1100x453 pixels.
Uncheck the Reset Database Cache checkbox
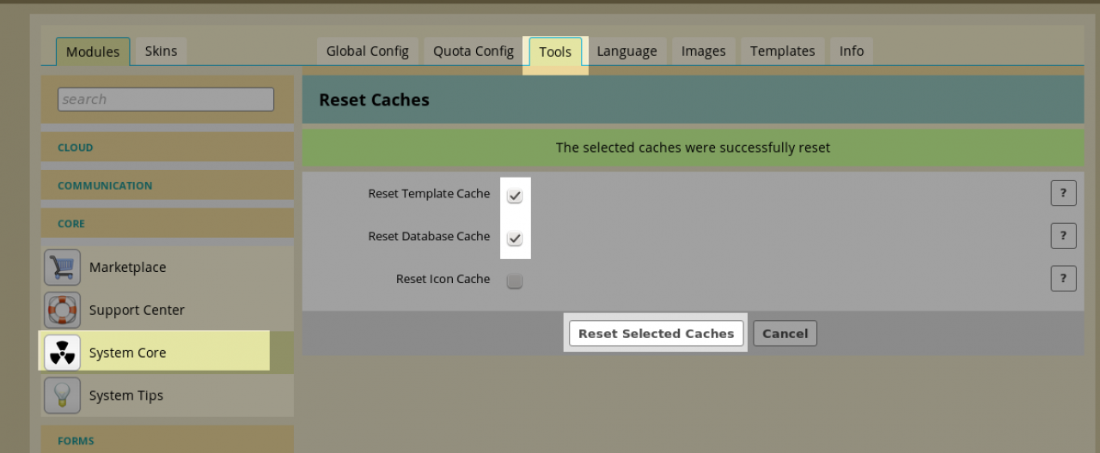pyautogui.click(x=515, y=238)
